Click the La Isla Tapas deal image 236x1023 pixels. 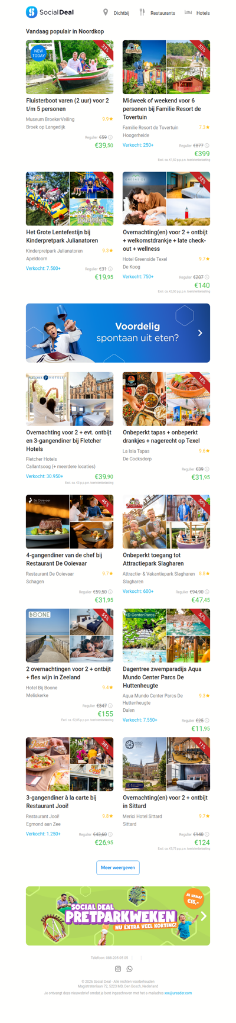pyautogui.click(x=166, y=399)
